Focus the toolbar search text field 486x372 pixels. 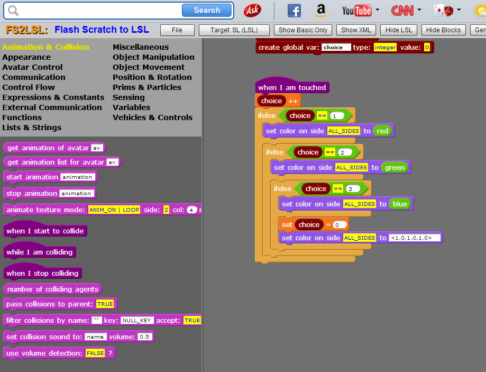click(x=100, y=11)
